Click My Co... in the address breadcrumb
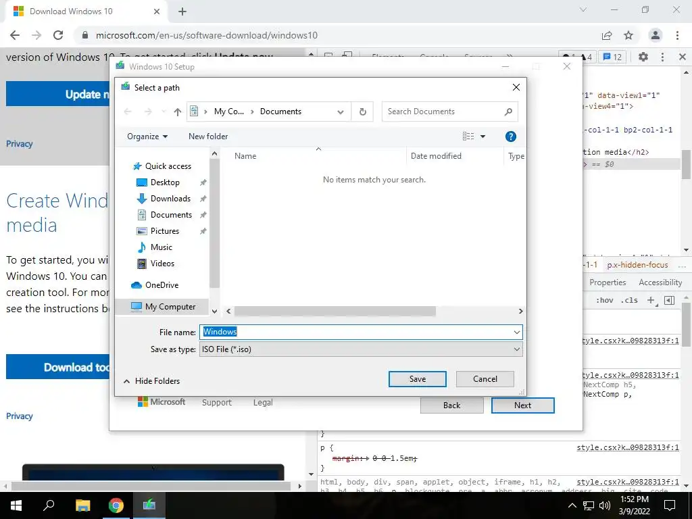 228,112
